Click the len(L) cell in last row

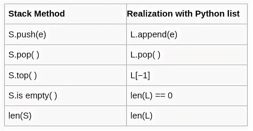(x=187, y=116)
